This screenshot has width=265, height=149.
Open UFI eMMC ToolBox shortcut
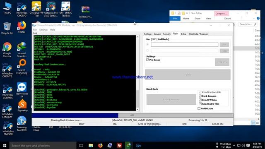[65, 9]
